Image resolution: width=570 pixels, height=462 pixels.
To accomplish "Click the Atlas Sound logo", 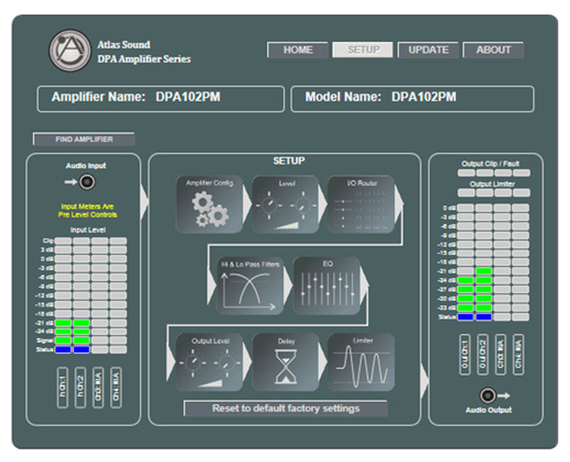I will tap(70, 50).
